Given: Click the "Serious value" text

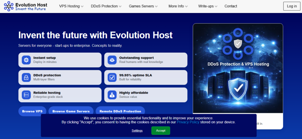Looking at the screenshot, I should coord(128,97).
